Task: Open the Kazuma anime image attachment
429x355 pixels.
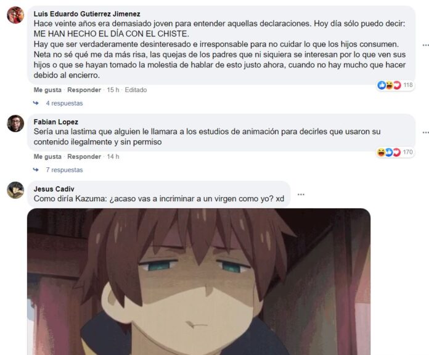Action: pos(199,282)
